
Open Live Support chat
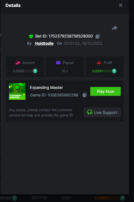click(102, 112)
